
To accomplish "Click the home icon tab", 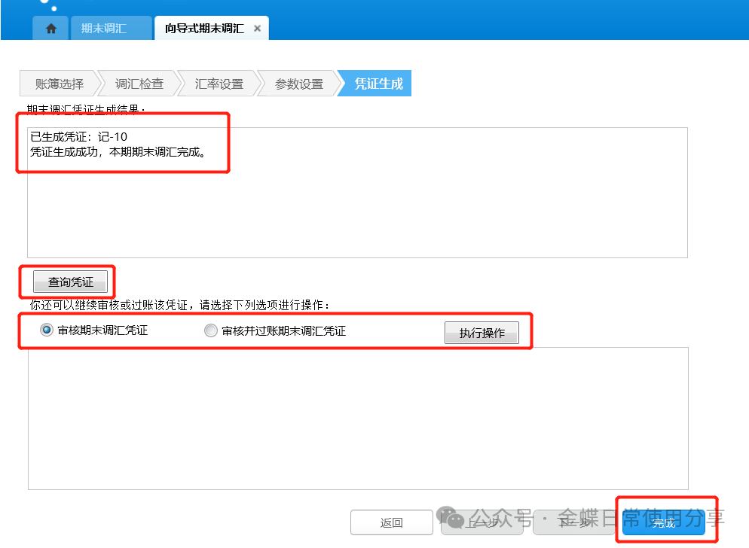I will point(51,29).
